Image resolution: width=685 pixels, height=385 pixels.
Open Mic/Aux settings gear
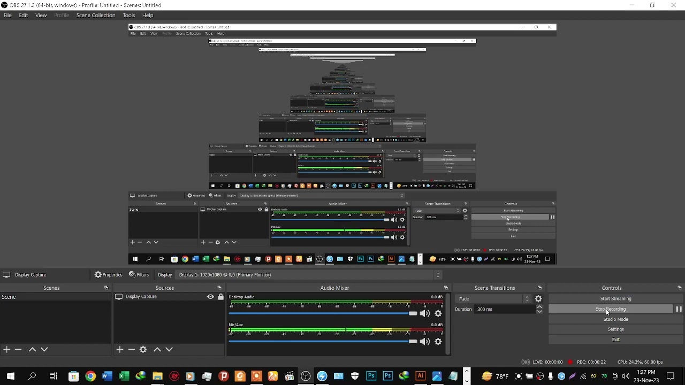pyautogui.click(x=438, y=342)
